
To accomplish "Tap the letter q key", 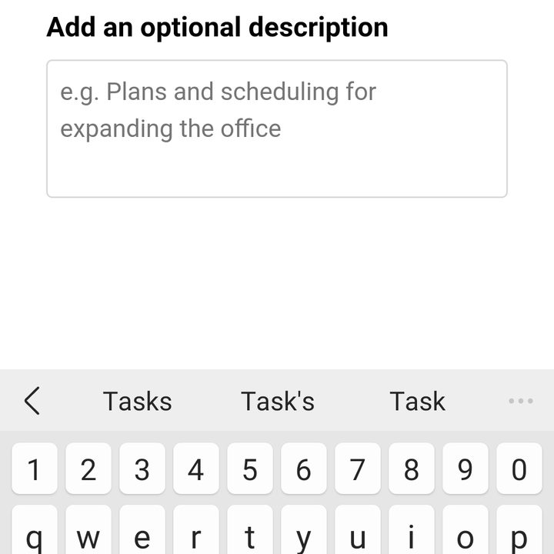I will tap(35, 530).
